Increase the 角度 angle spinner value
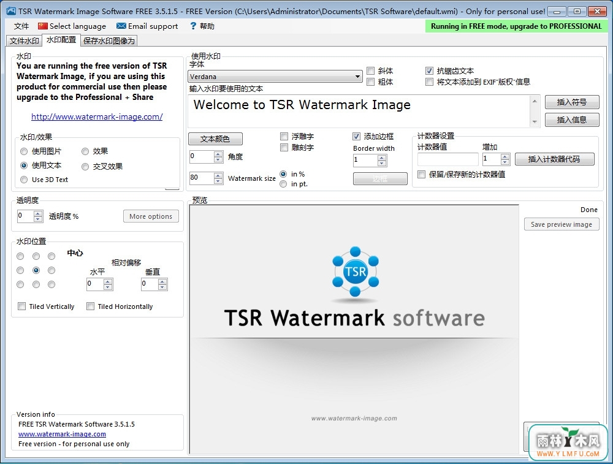Viewport: 613px width, 464px height. tap(218, 154)
